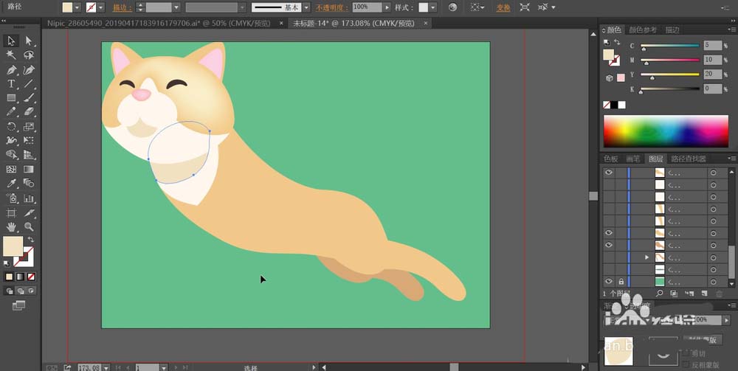
Task: Switch to the Hand tool
Action: [x=11, y=226]
